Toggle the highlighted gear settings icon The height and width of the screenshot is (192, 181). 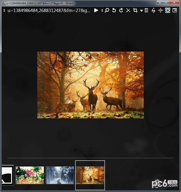[x=167, y=10]
